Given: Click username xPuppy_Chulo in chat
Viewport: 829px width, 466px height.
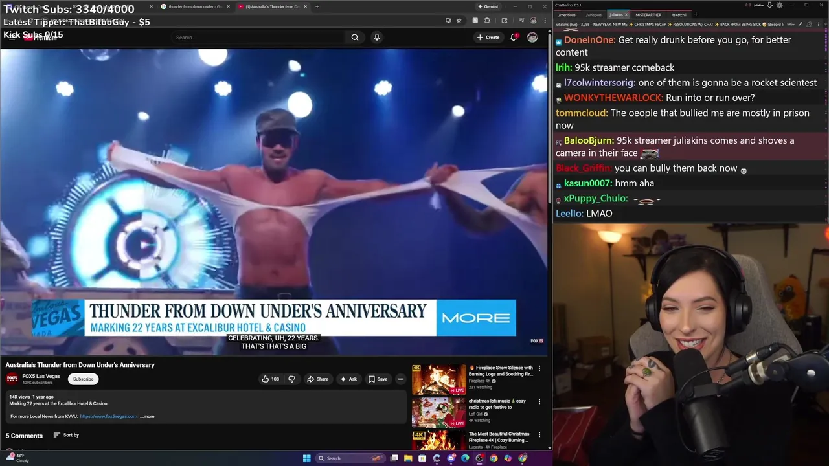Looking at the screenshot, I should [596, 198].
